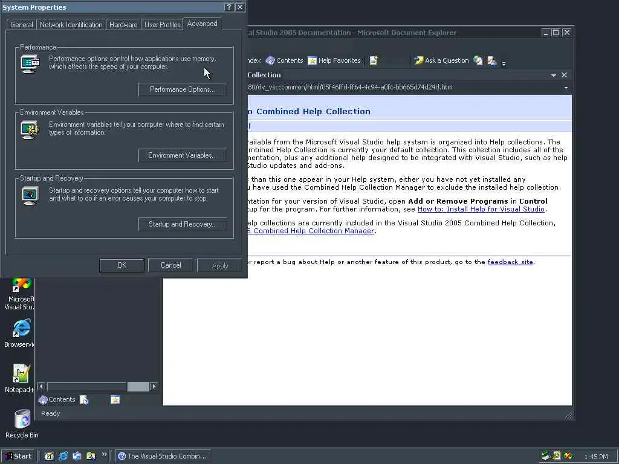Open the Notepad++ desktop shortcut
This screenshot has height=464, width=619.
click(x=19, y=379)
